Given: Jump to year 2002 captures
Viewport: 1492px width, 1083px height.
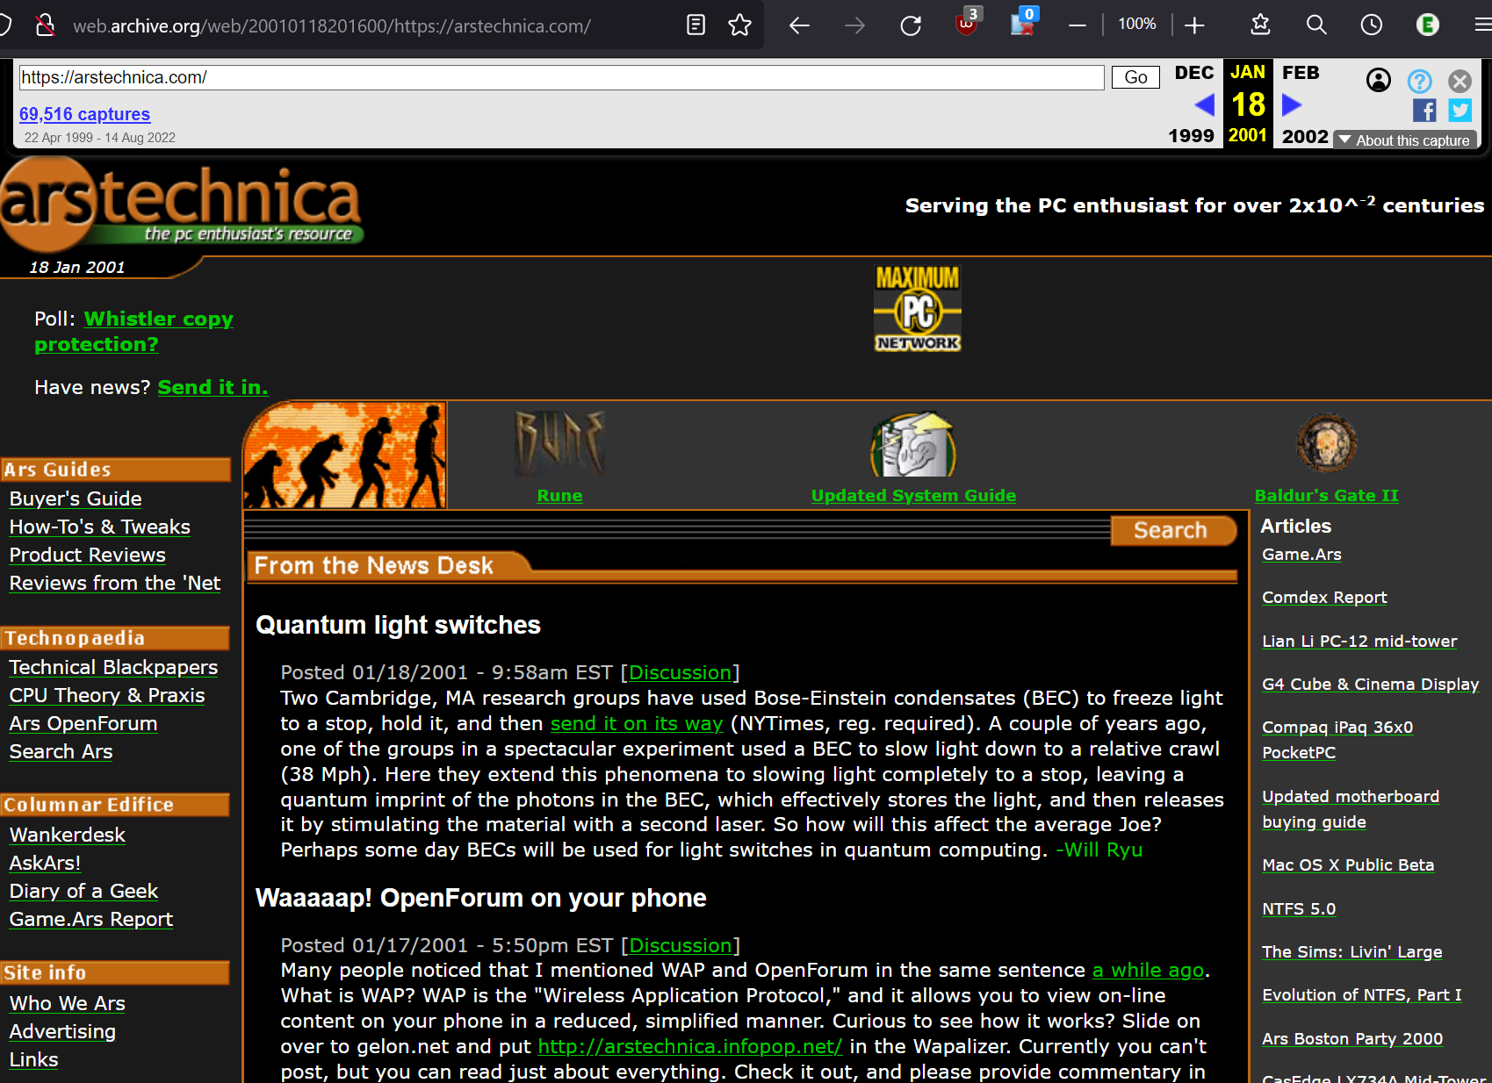Looking at the screenshot, I should [x=1305, y=136].
